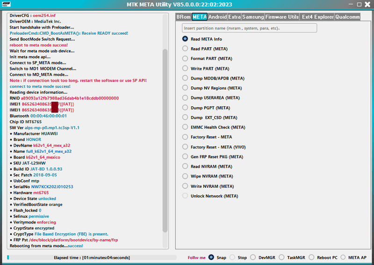The height and width of the screenshot is (265, 374).
Task: Switch to the Extra tab
Action: [x=235, y=17]
